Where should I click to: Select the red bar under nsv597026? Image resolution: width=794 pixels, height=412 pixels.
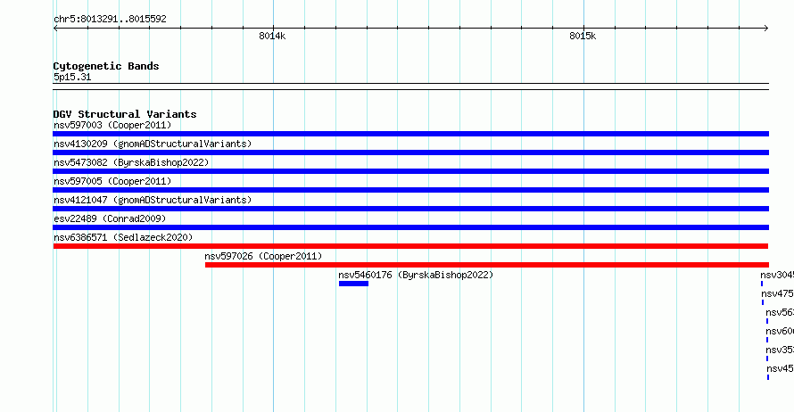(486, 265)
